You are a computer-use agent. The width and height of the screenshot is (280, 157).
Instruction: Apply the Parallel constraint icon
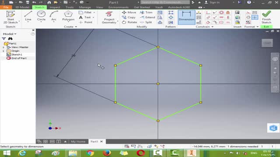208,17
